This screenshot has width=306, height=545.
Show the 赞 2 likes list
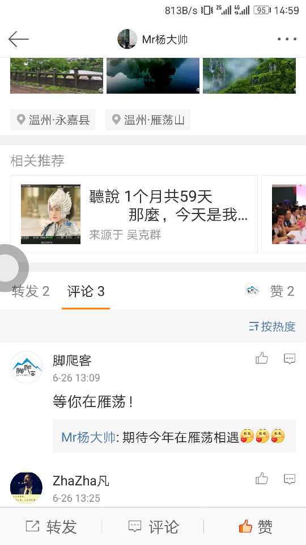click(x=282, y=291)
